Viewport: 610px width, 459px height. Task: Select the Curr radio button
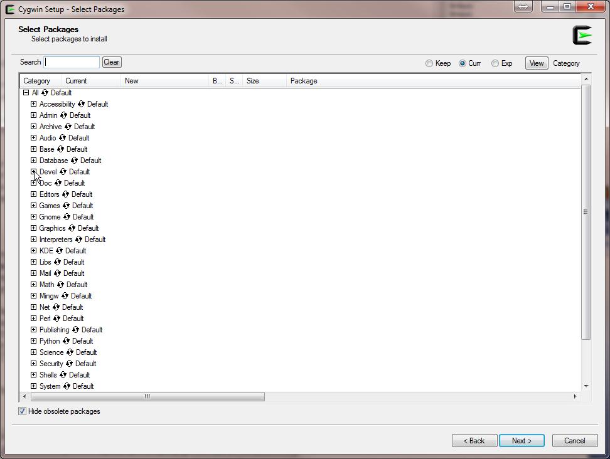462,63
